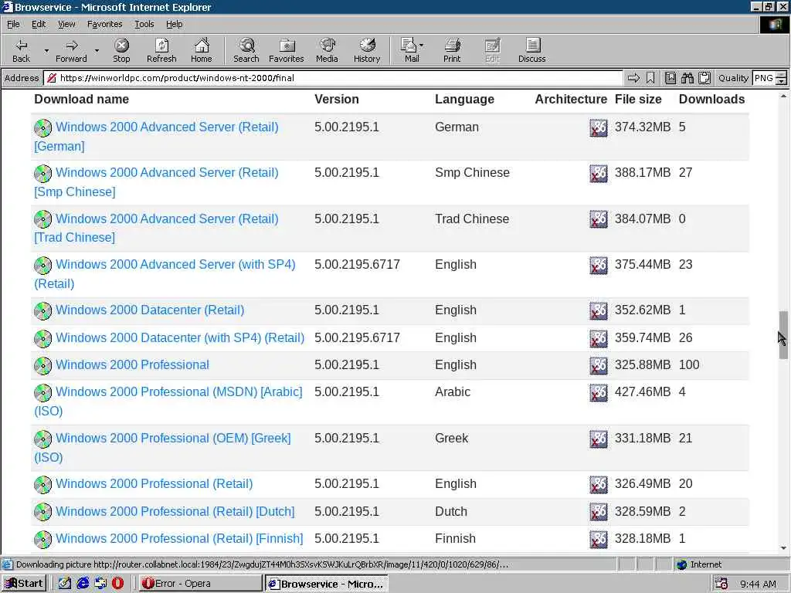This screenshot has width=791, height=593.
Task: Click the bookmark ribbon icon
Action: coord(650,78)
